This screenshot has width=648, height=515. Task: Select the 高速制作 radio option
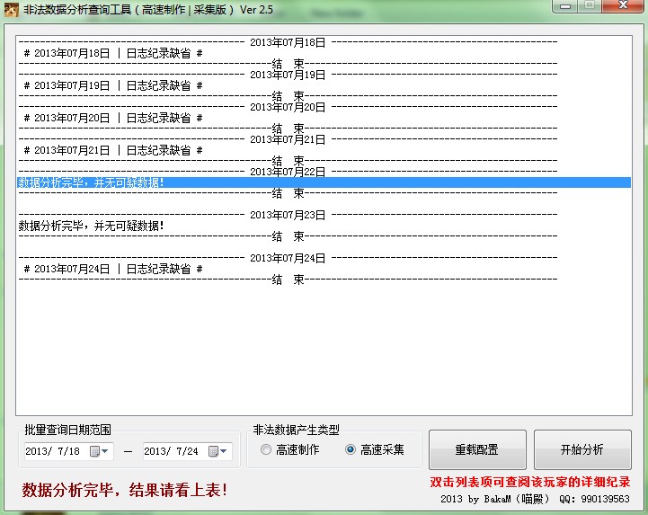(x=266, y=449)
